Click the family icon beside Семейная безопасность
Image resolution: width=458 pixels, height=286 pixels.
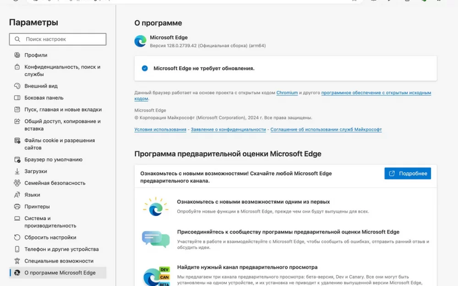click(17, 183)
